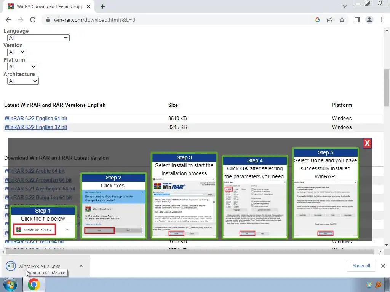Show all downloads
390x292 pixels.
coord(361,266)
